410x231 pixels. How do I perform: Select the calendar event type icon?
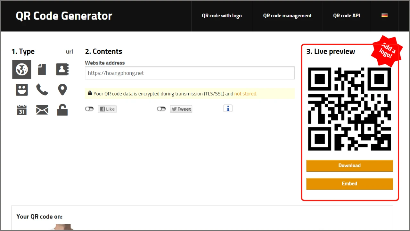click(x=22, y=110)
